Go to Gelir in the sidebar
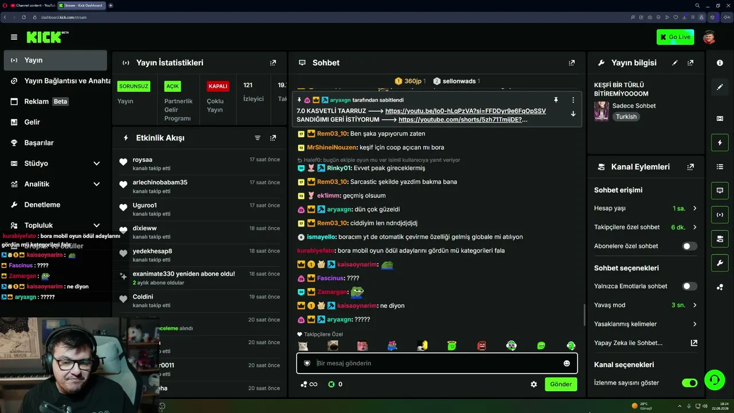Screen dimensions: 734x413 56,122
